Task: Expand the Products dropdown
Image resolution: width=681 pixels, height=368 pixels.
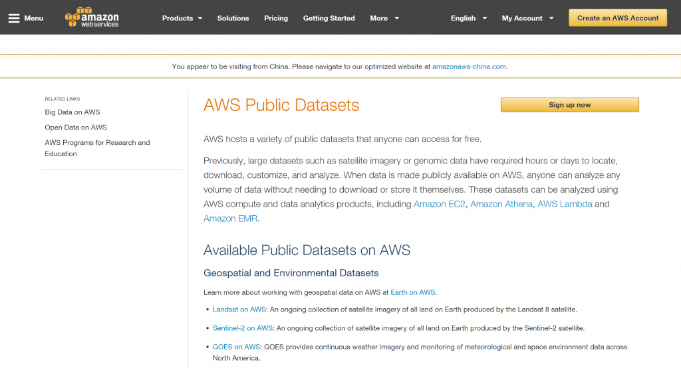Action: tap(182, 18)
